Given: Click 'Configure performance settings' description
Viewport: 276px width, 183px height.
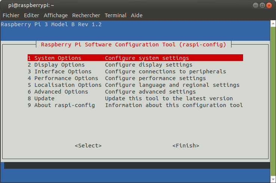Looking at the screenshot, I should [x=156, y=78].
